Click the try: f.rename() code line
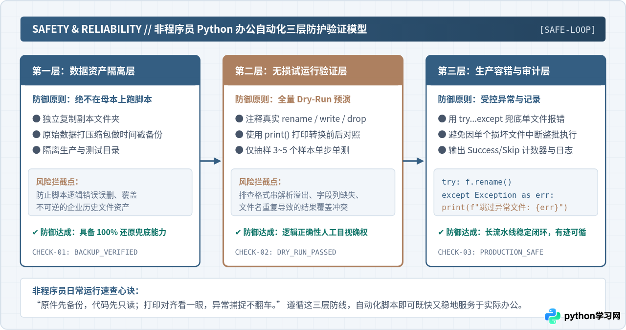This screenshot has height=330, width=626. click(476, 182)
